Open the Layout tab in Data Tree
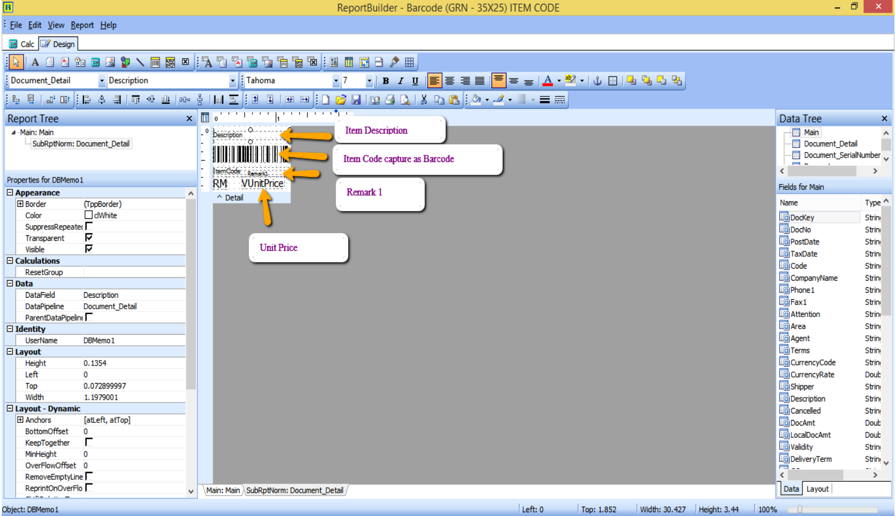This screenshot has width=895, height=516. (817, 489)
